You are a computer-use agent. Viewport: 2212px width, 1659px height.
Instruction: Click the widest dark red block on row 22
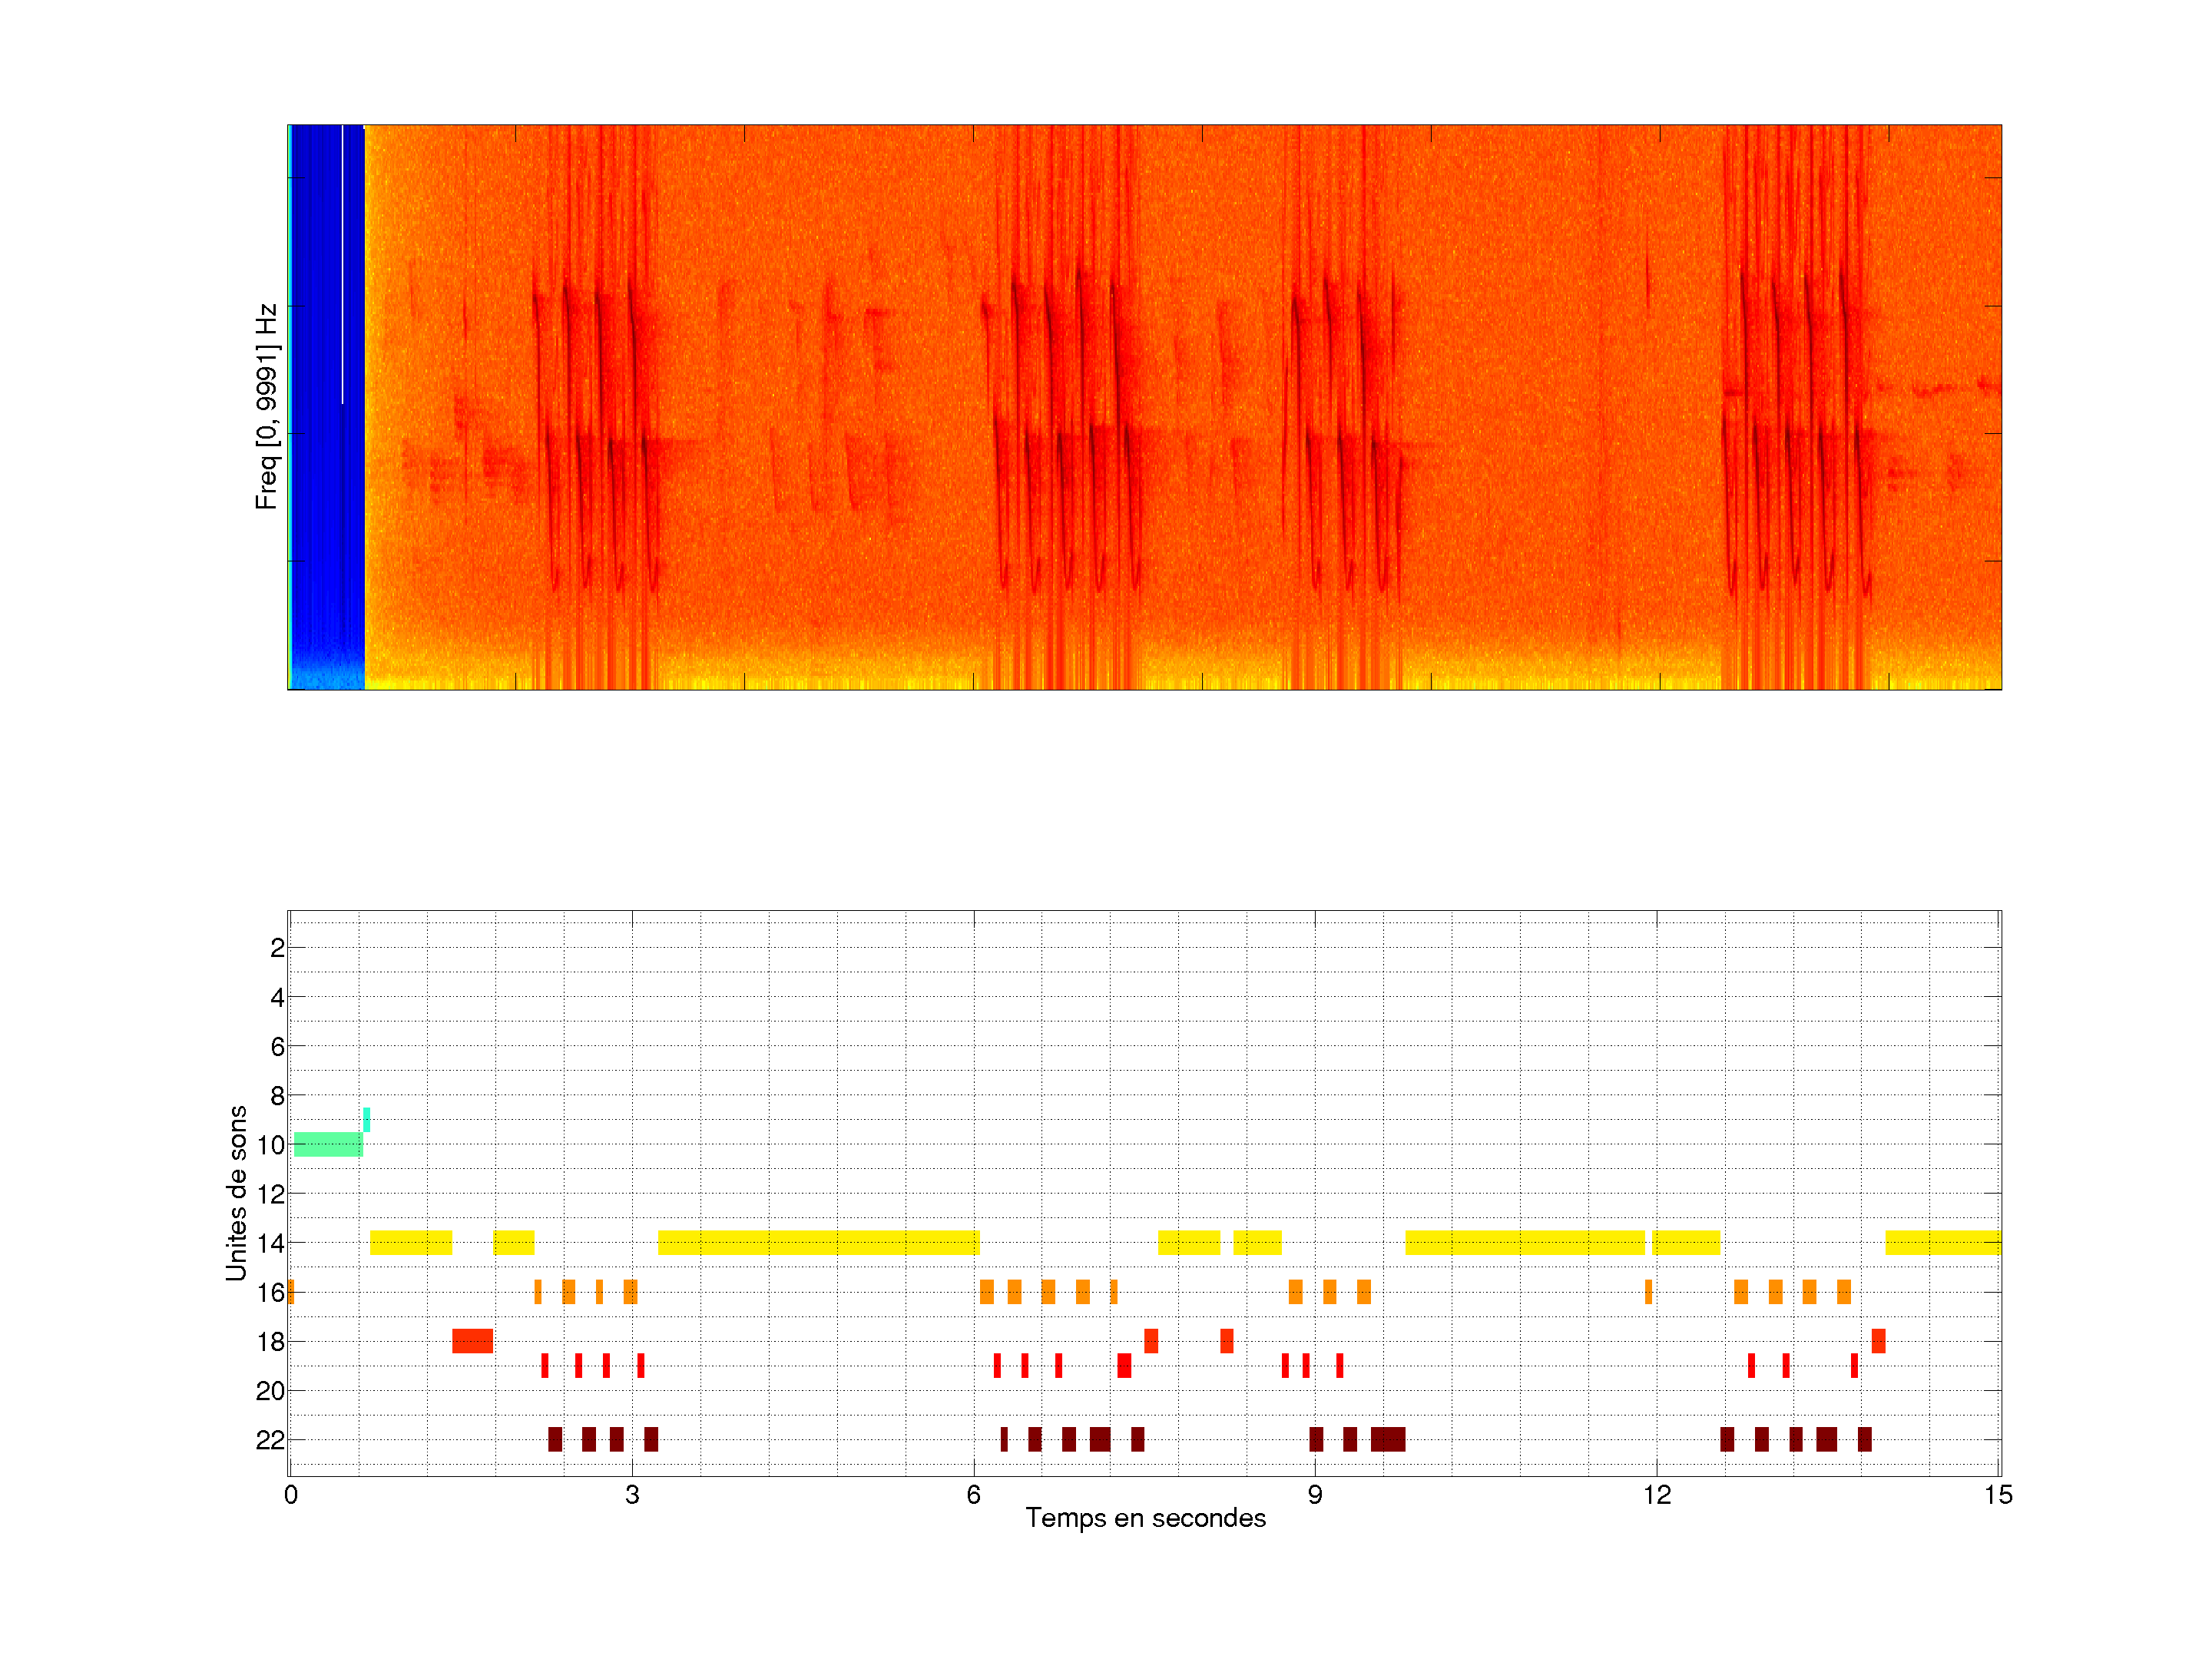(x=1388, y=1439)
